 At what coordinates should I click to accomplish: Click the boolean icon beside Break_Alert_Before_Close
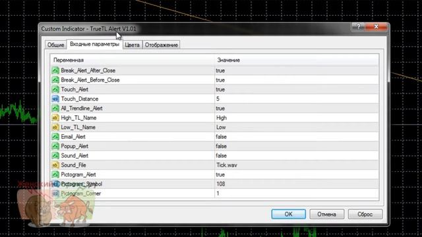55,80
